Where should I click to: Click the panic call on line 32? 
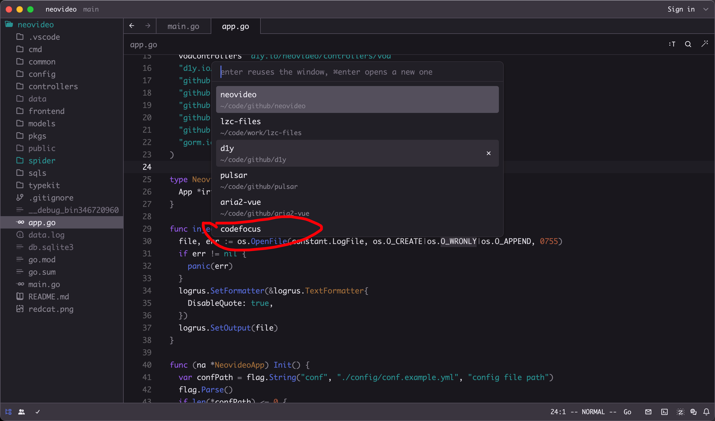click(x=199, y=266)
